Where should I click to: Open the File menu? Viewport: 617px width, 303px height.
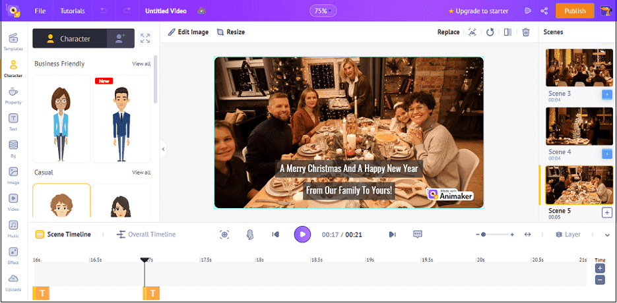click(40, 11)
